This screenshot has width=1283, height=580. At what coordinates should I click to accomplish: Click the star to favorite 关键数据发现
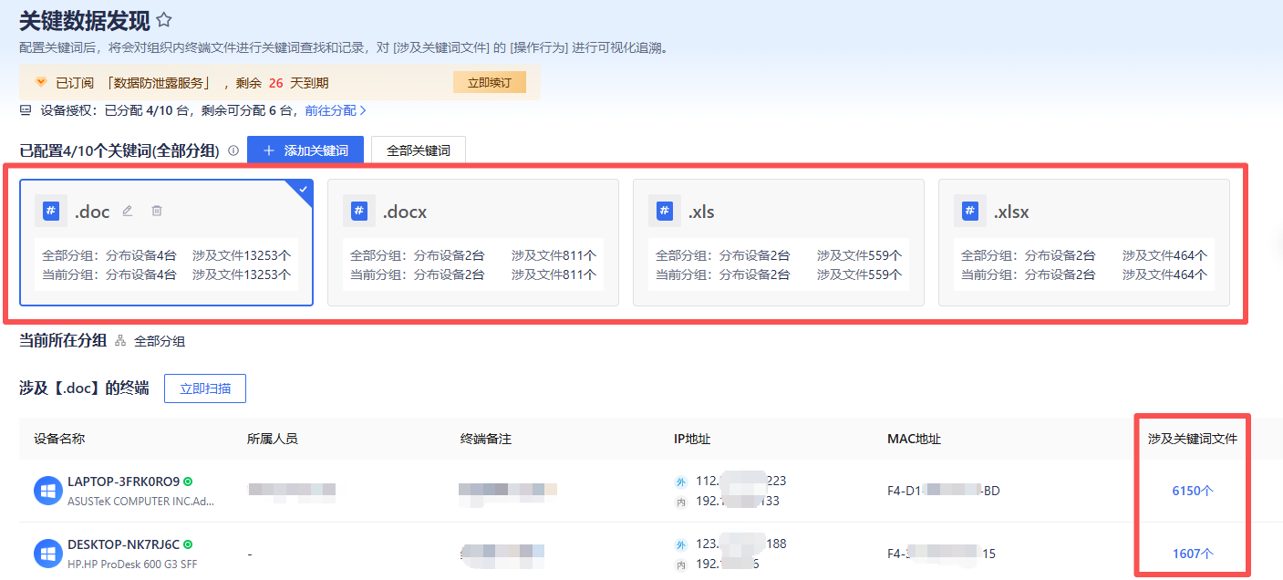point(163,19)
